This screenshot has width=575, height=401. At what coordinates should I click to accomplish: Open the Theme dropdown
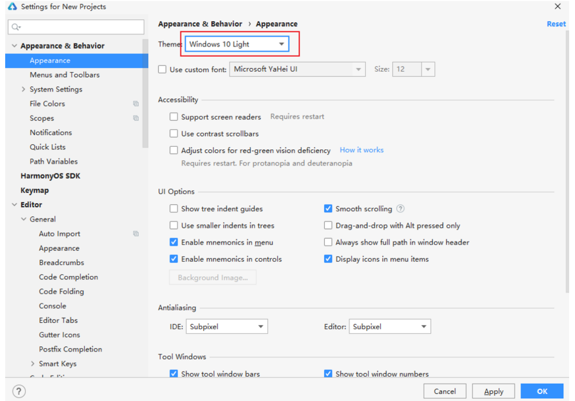(x=237, y=44)
